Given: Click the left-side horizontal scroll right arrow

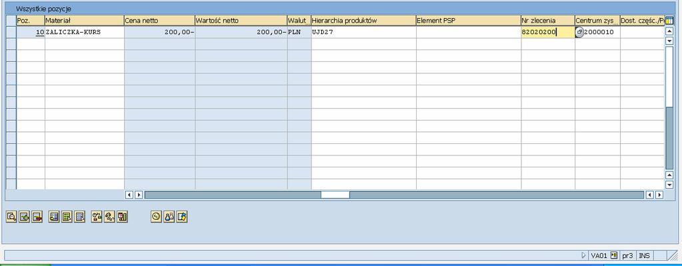Looking at the screenshot, I should (x=139, y=195).
